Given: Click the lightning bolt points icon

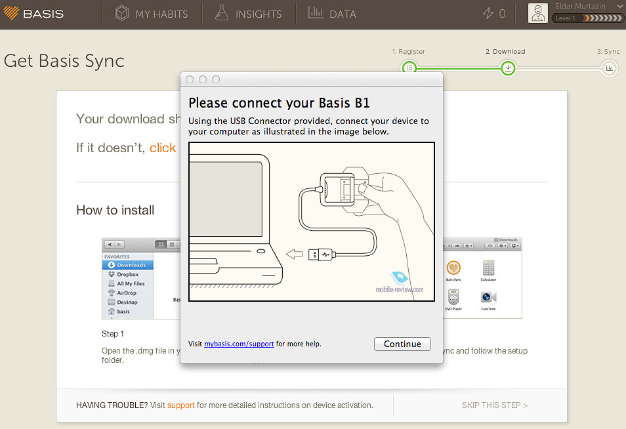Looking at the screenshot, I should click(488, 13).
